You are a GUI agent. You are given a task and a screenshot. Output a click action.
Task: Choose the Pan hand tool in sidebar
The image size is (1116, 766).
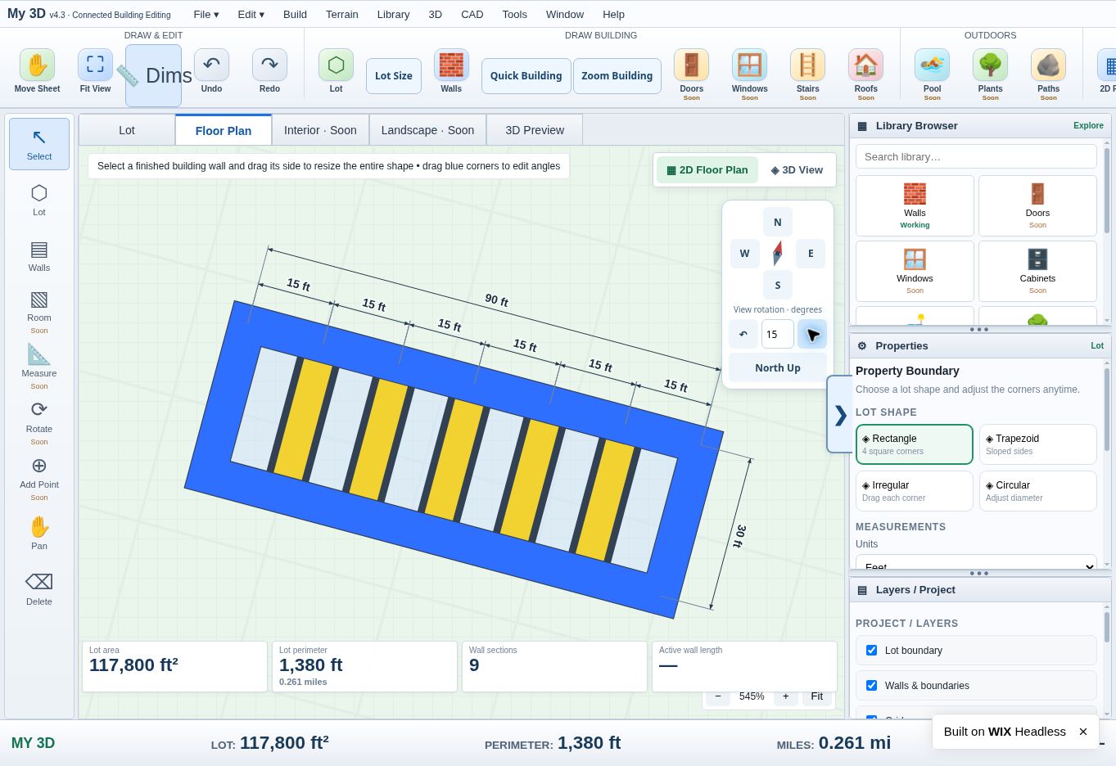point(39,534)
